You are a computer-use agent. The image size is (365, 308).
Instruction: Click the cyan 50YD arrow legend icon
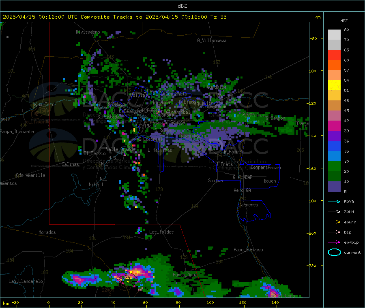pos(334,202)
